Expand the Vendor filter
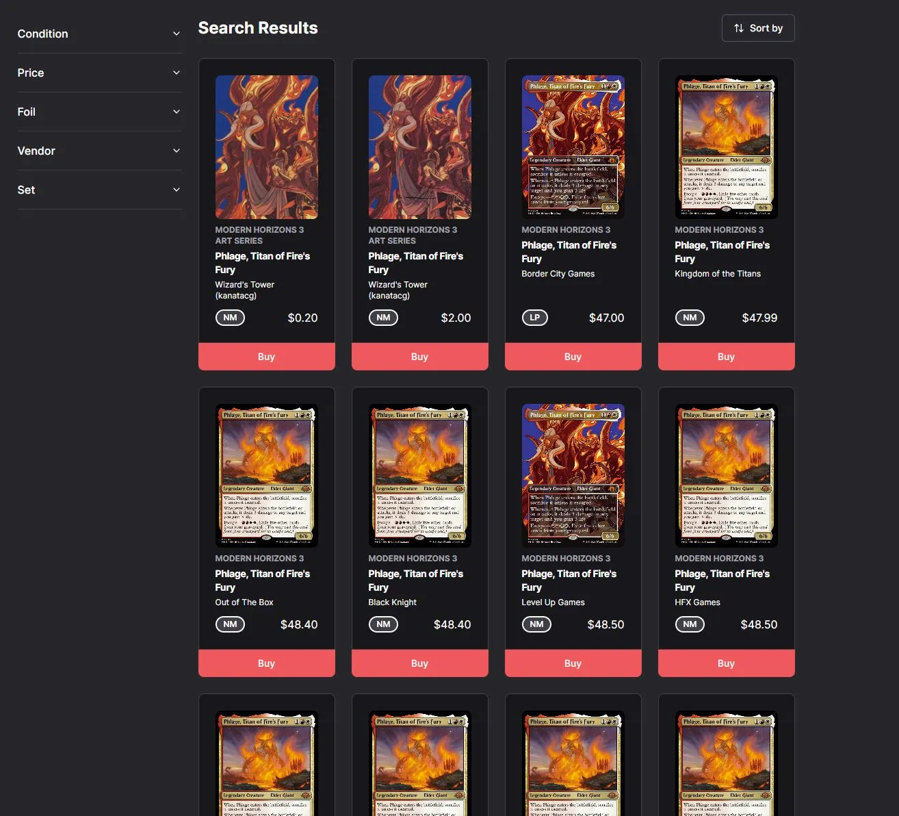This screenshot has width=899, height=816. [x=99, y=151]
